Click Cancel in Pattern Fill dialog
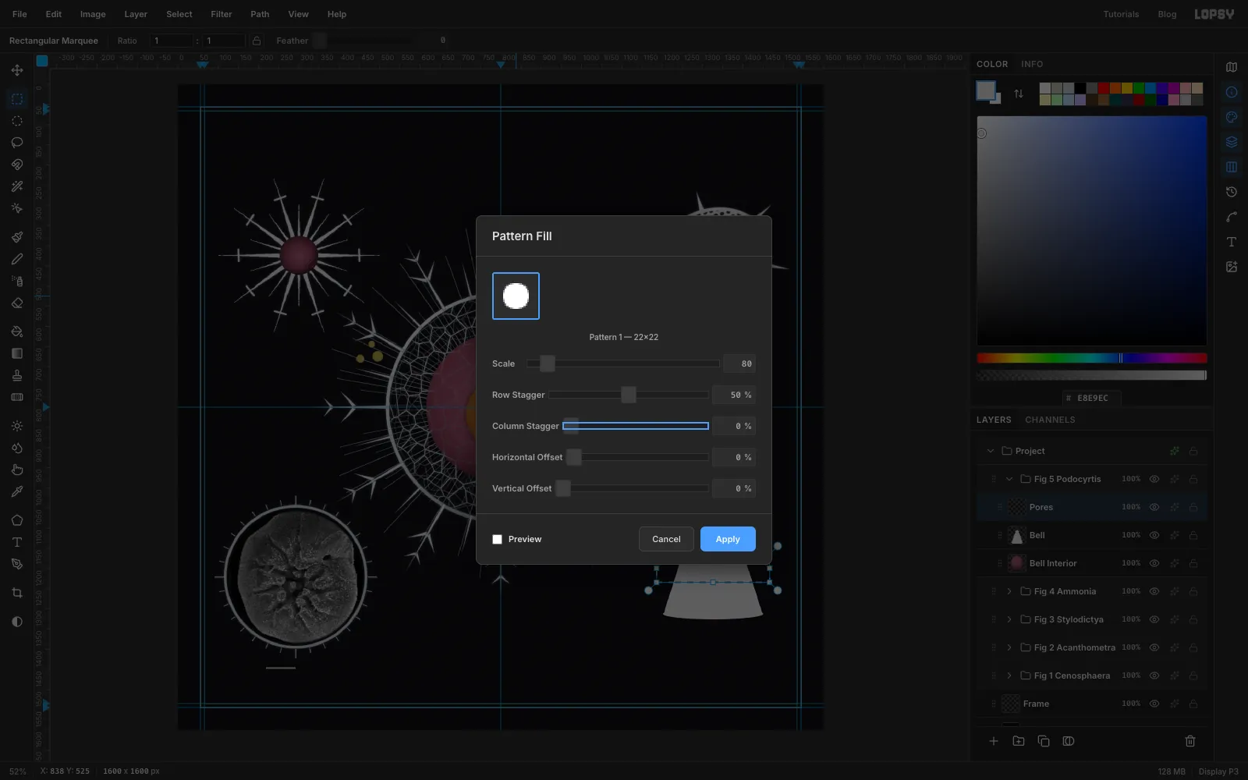 (x=666, y=539)
